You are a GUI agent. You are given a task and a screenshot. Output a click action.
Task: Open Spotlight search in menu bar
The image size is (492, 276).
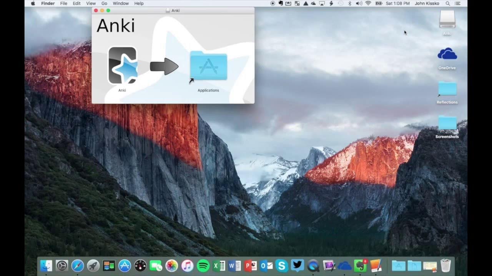coord(448,3)
